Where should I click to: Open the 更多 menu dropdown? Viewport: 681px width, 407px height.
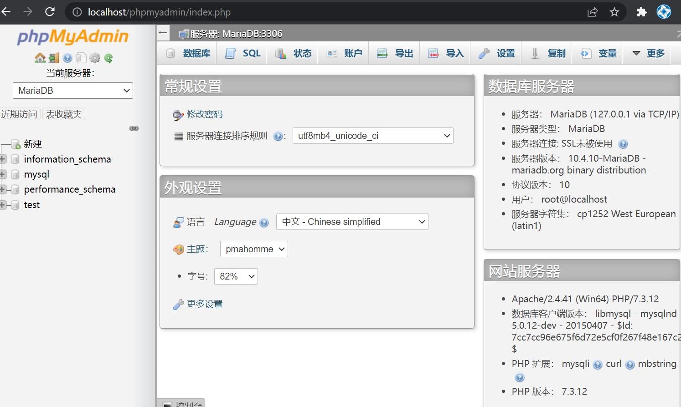click(648, 53)
